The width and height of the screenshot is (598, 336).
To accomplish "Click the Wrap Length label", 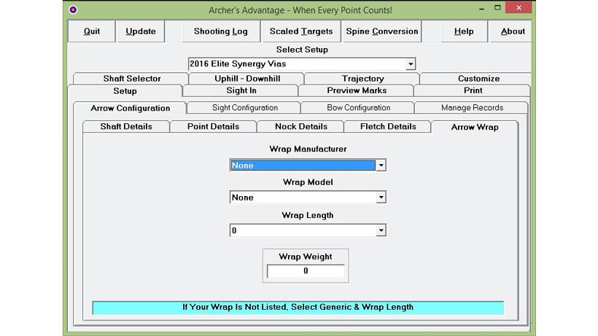I will pyautogui.click(x=308, y=215).
